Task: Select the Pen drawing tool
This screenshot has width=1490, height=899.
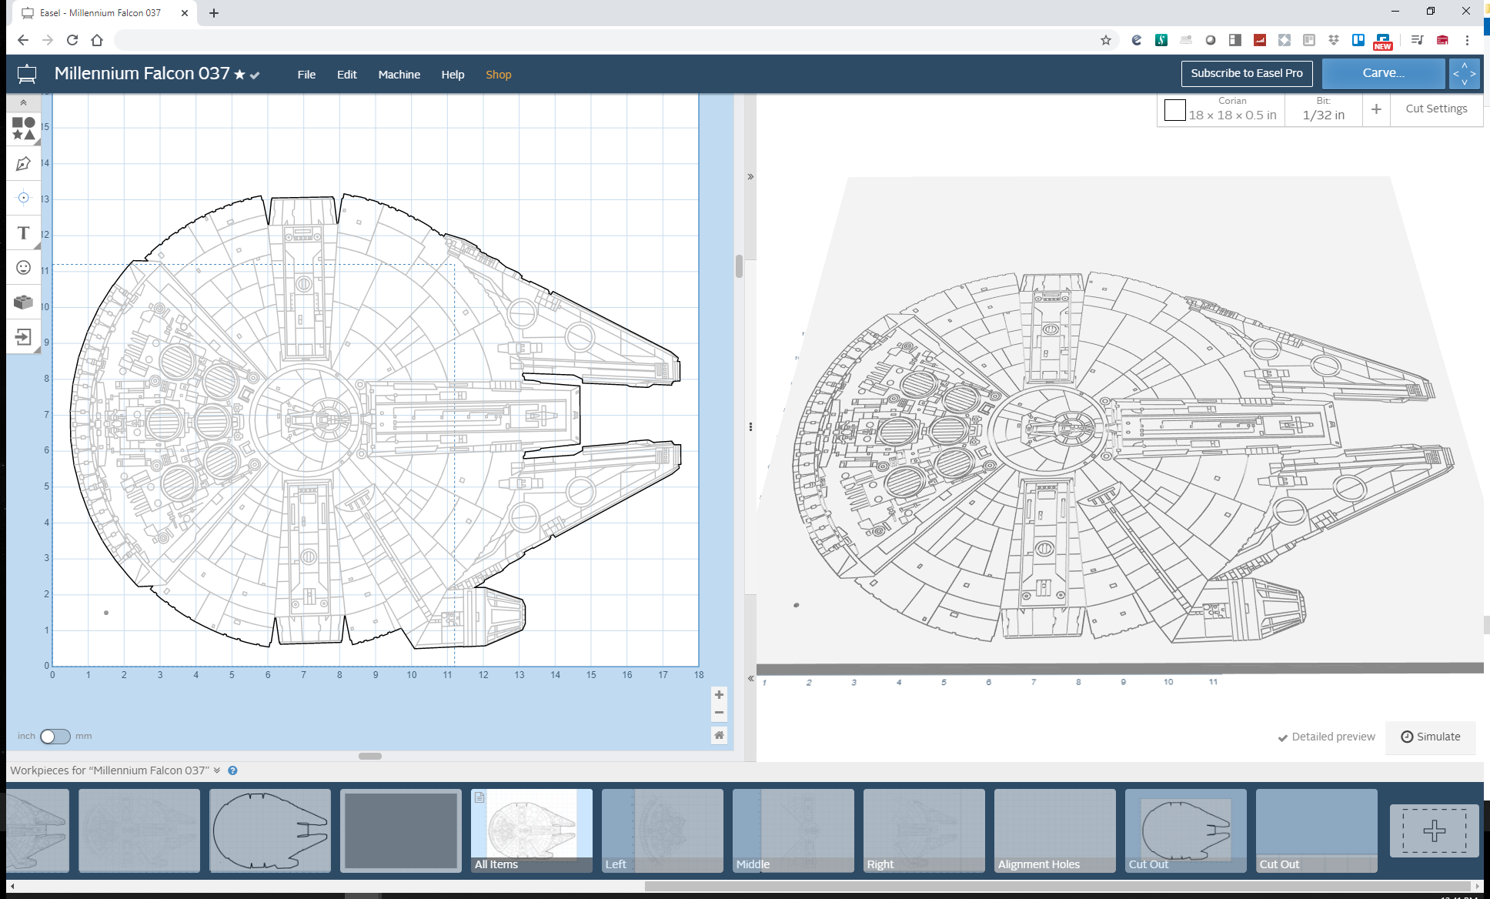Action: [23, 163]
